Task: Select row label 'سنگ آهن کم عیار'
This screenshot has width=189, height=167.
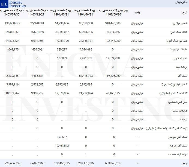Action: pos(178,137)
